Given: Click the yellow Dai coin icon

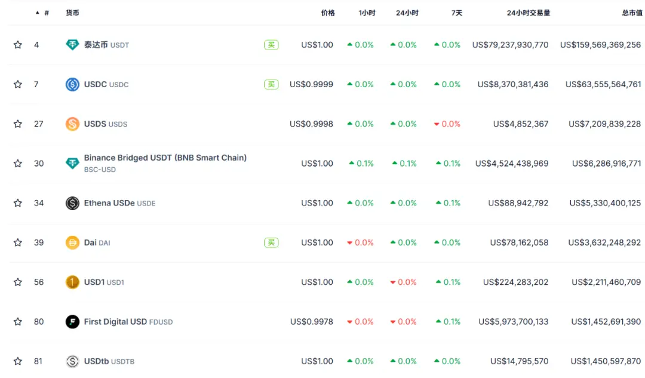Looking at the screenshot, I should tap(72, 242).
